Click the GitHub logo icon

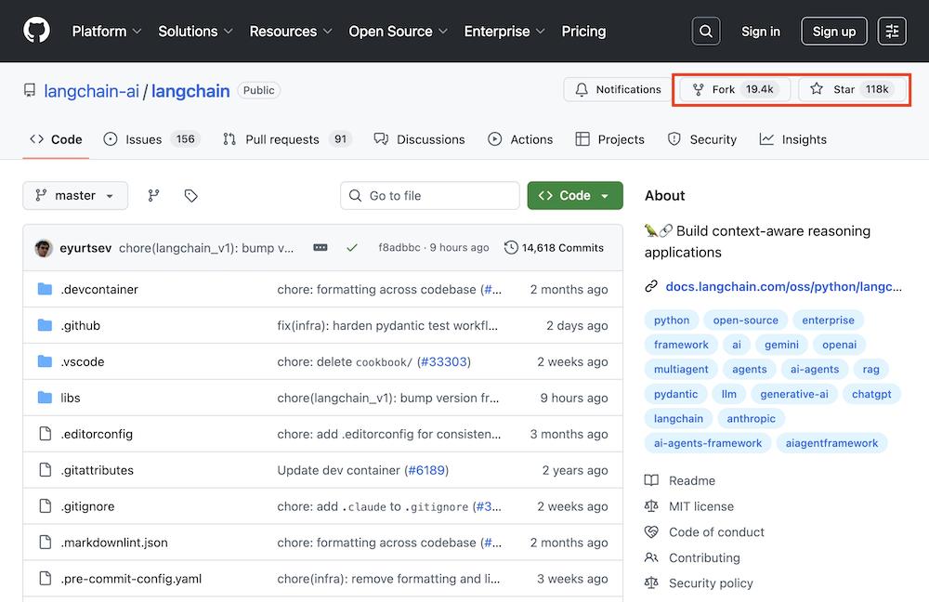[x=36, y=31]
